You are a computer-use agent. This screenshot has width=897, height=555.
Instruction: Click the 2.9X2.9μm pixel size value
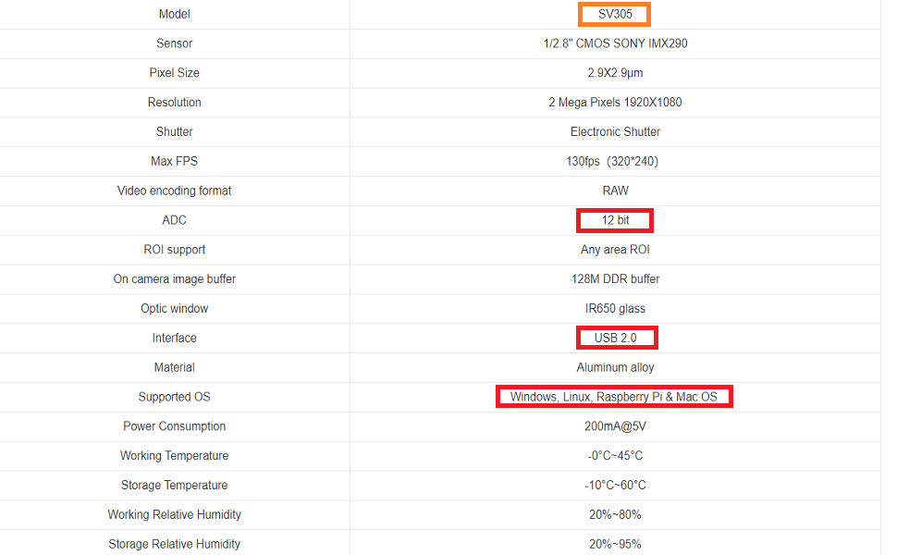(x=615, y=73)
